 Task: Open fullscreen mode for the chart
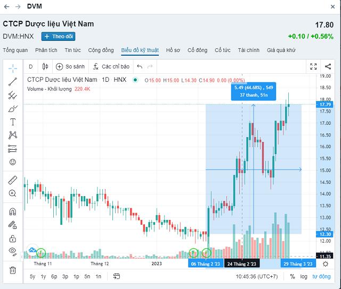pyautogui.click(x=313, y=66)
